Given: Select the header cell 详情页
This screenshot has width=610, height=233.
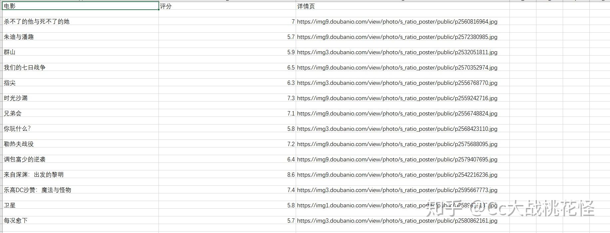Looking at the screenshot, I should (403, 6).
